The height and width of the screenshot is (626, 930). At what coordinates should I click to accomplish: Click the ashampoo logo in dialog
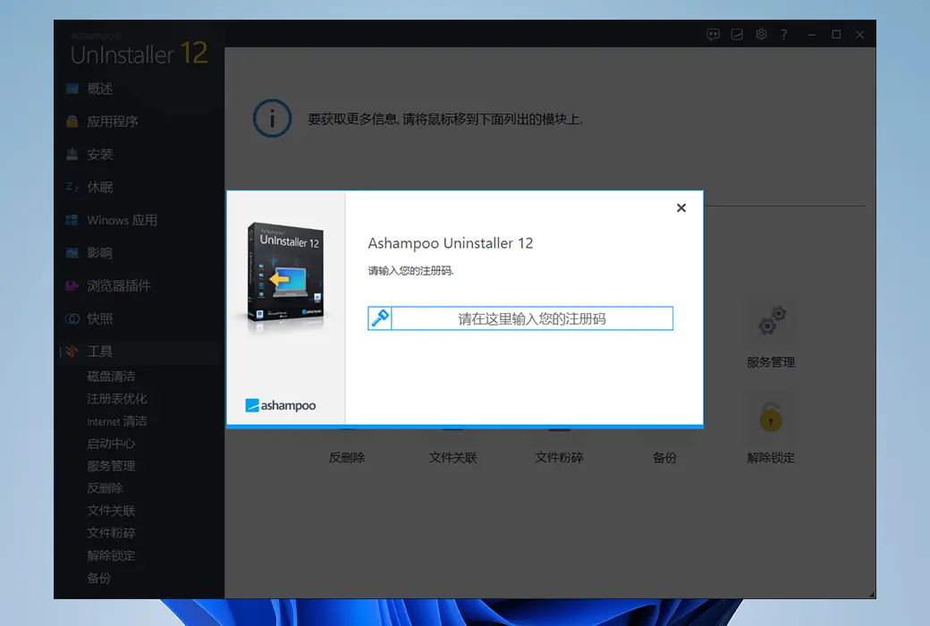tap(281, 405)
